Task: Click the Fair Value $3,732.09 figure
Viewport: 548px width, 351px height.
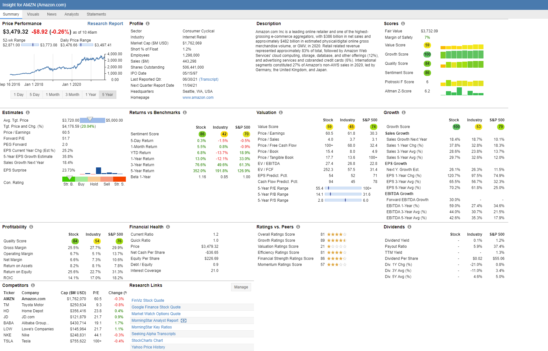Action: click(429, 31)
